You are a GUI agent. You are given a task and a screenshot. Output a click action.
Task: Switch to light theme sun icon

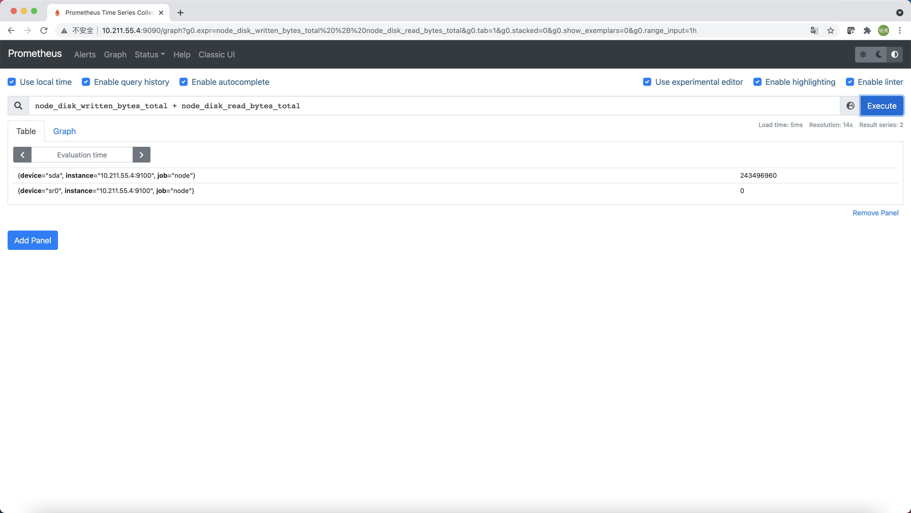(x=863, y=54)
